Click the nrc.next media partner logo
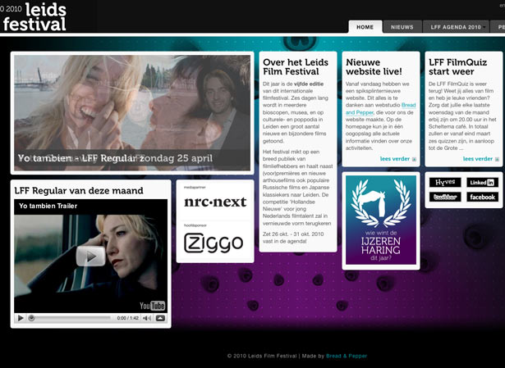Image resolution: width=505 pixels, height=368 pixels. coord(213,202)
